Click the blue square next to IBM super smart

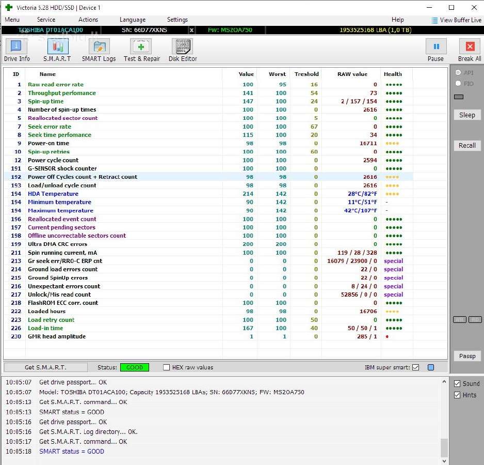pyautogui.click(x=431, y=367)
